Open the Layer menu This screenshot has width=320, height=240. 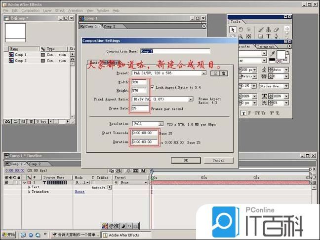47,10
